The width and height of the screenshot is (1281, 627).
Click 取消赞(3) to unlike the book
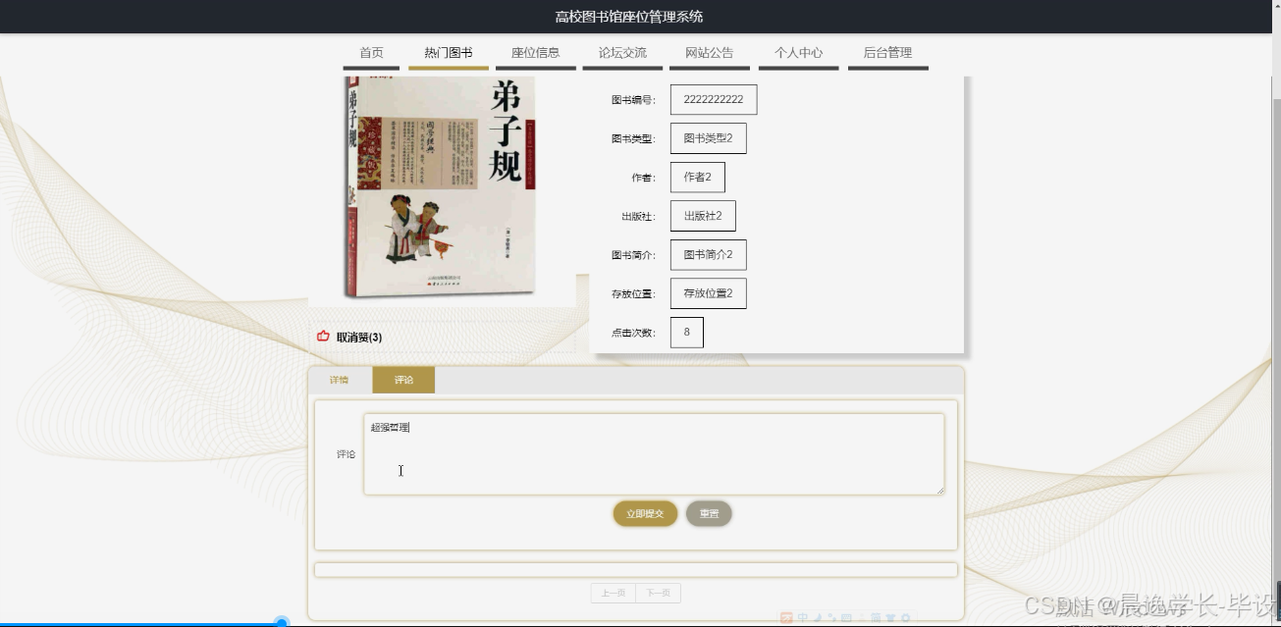click(359, 338)
